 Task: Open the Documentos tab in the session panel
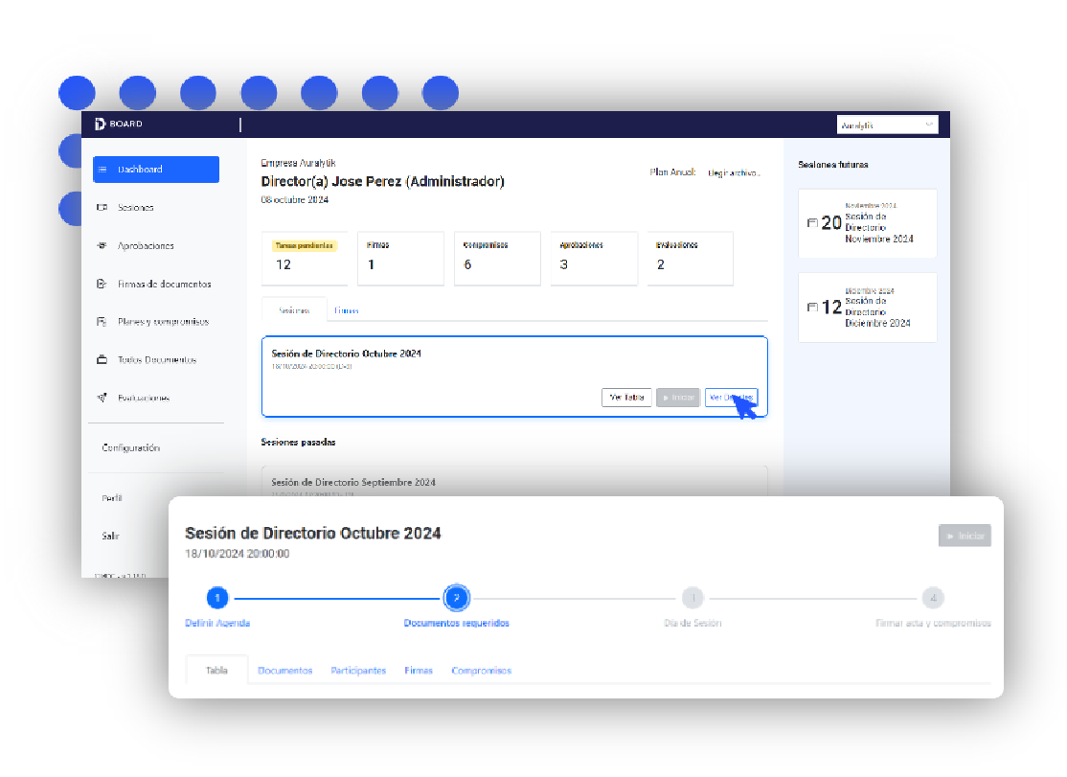(x=285, y=671)
